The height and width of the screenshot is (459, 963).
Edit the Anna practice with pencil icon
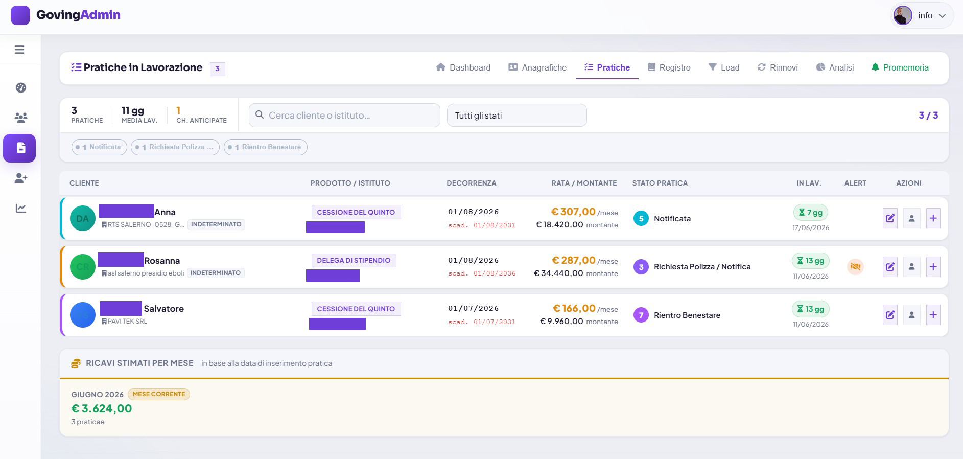click(x=890, y=218)
